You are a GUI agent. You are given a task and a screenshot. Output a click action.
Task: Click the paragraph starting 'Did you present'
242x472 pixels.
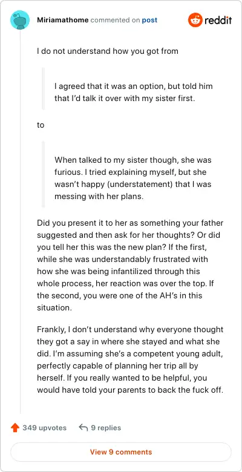(x=130, y=266)
